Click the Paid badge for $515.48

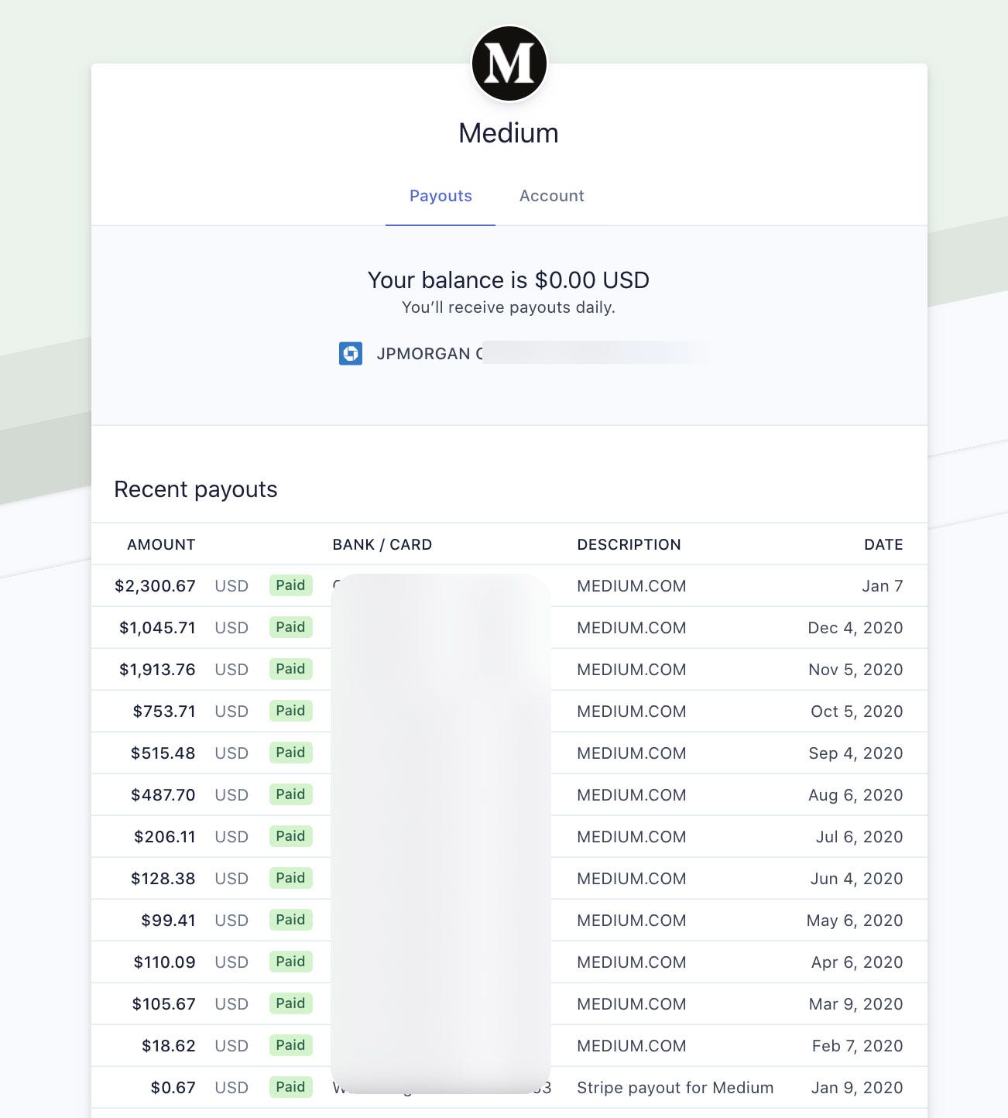click(x=290, y=753)
